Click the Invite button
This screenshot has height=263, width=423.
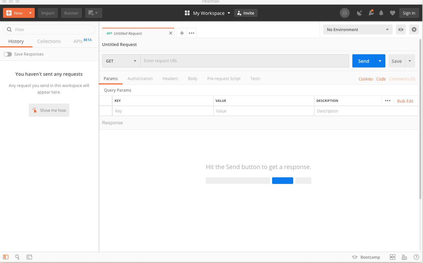246,13
